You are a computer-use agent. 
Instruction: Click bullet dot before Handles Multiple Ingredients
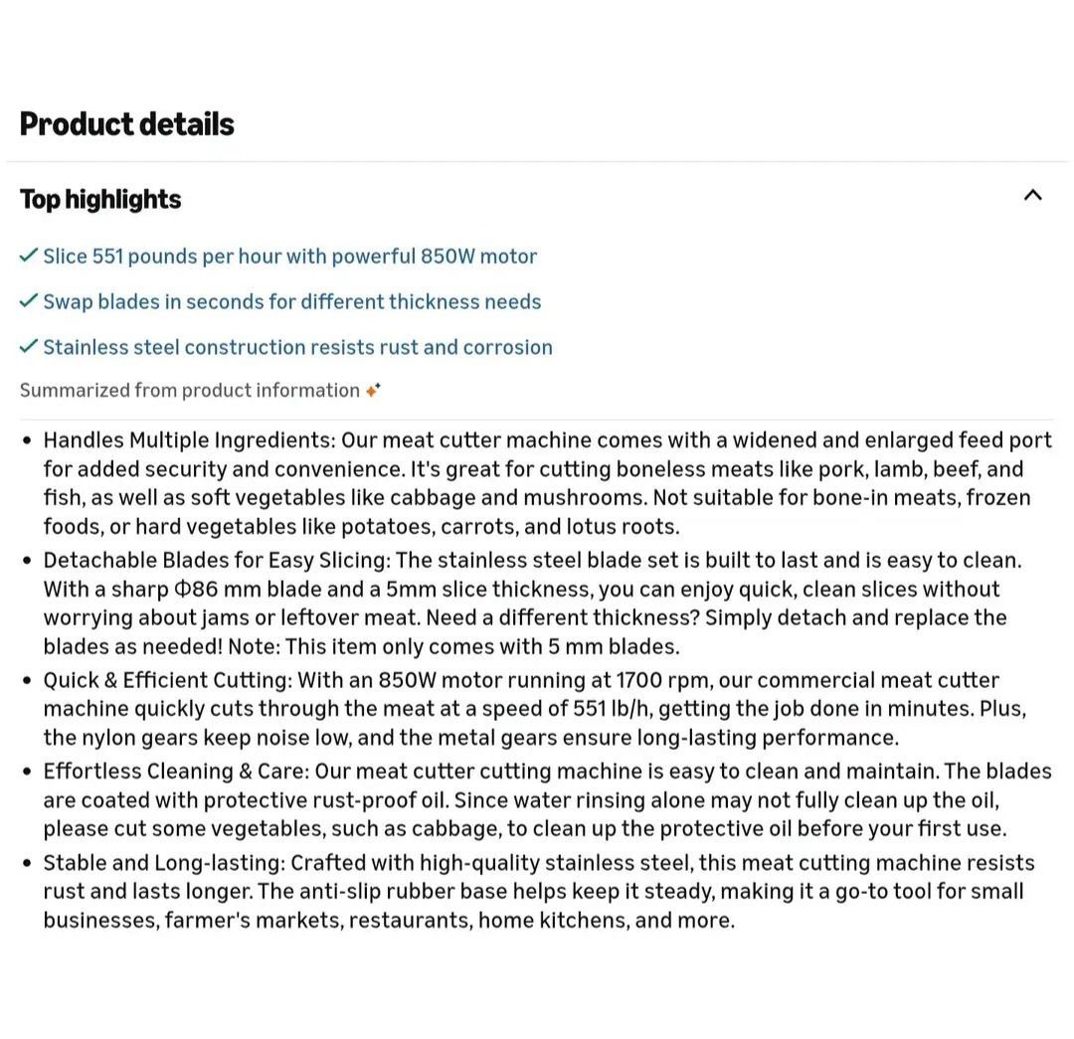click(x=27, y=440)
